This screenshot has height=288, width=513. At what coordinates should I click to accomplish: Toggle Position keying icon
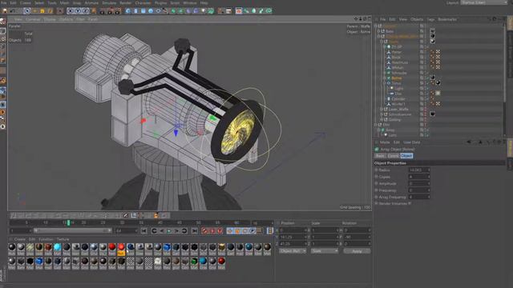230,231
